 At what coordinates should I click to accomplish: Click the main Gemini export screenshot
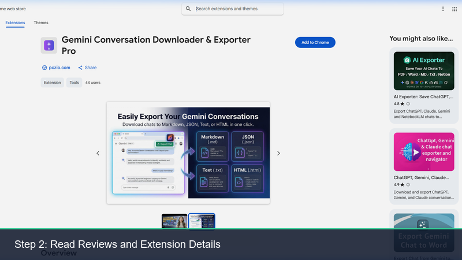tap(188, 153)
